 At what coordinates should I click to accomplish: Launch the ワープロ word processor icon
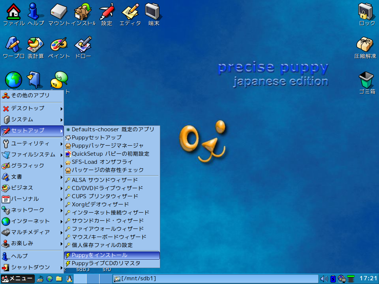click(13, 45)
